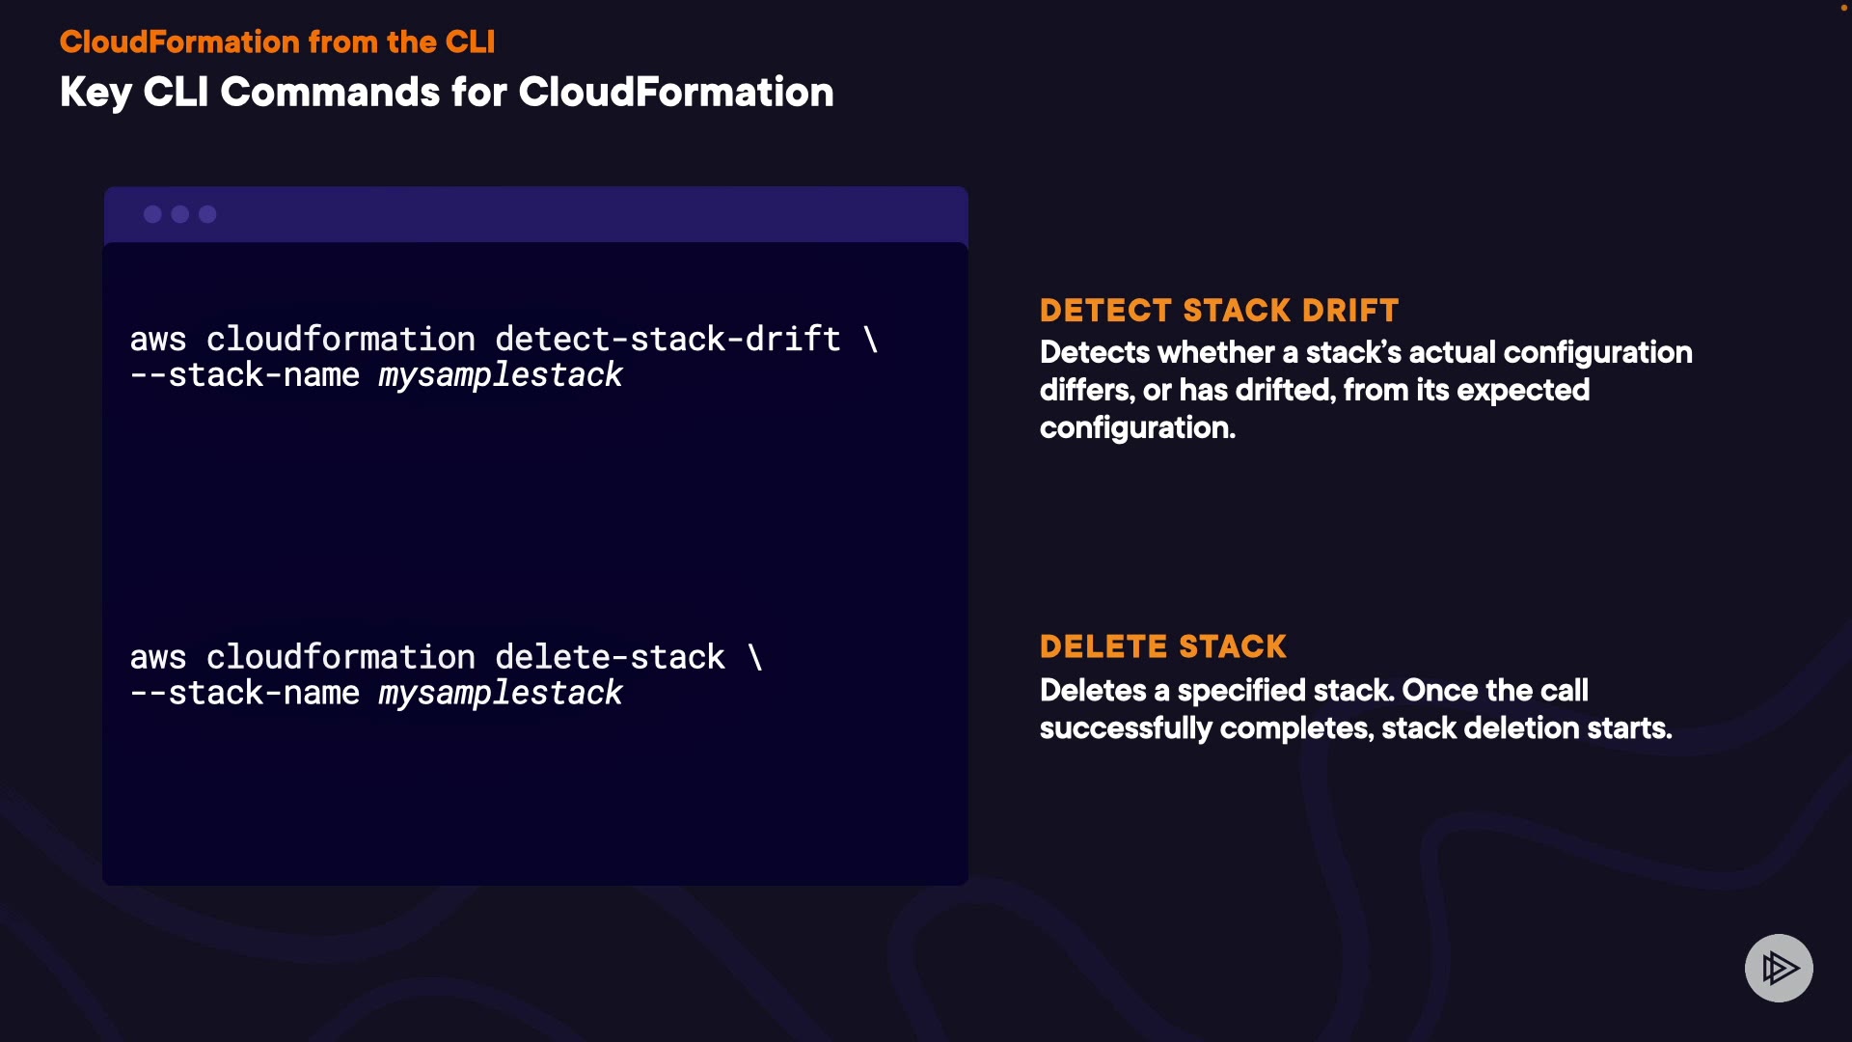The image size is (1852, 1042).
Task: Click the "CloudFormation from the CLI" orange title
Action: (277, 41)
